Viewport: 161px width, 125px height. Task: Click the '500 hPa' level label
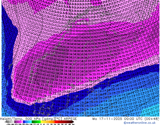(x=32, y=119)
